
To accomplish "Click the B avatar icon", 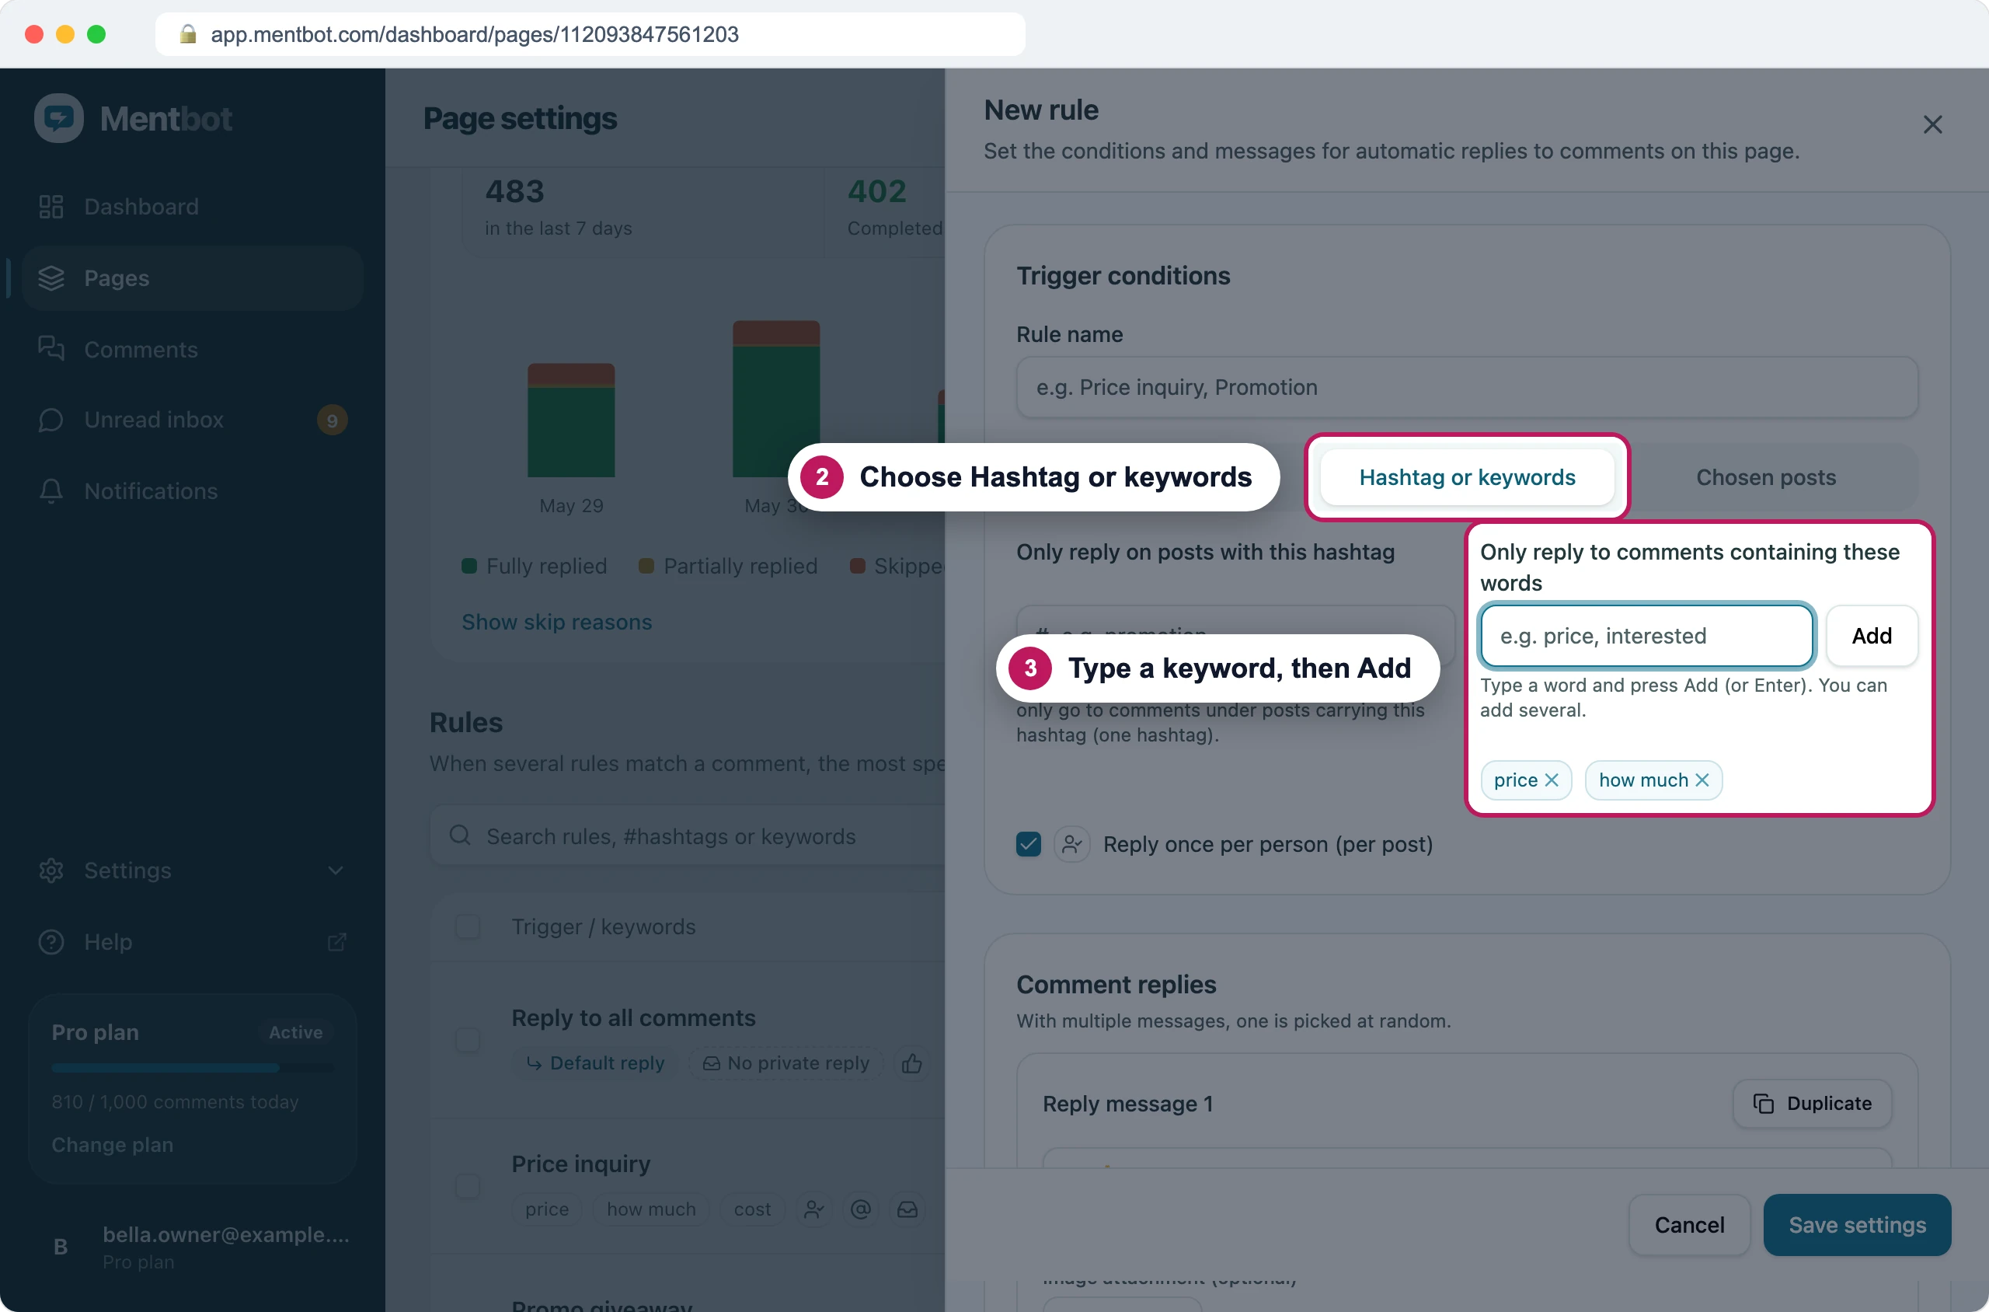I will click(x=61, y=1247).
